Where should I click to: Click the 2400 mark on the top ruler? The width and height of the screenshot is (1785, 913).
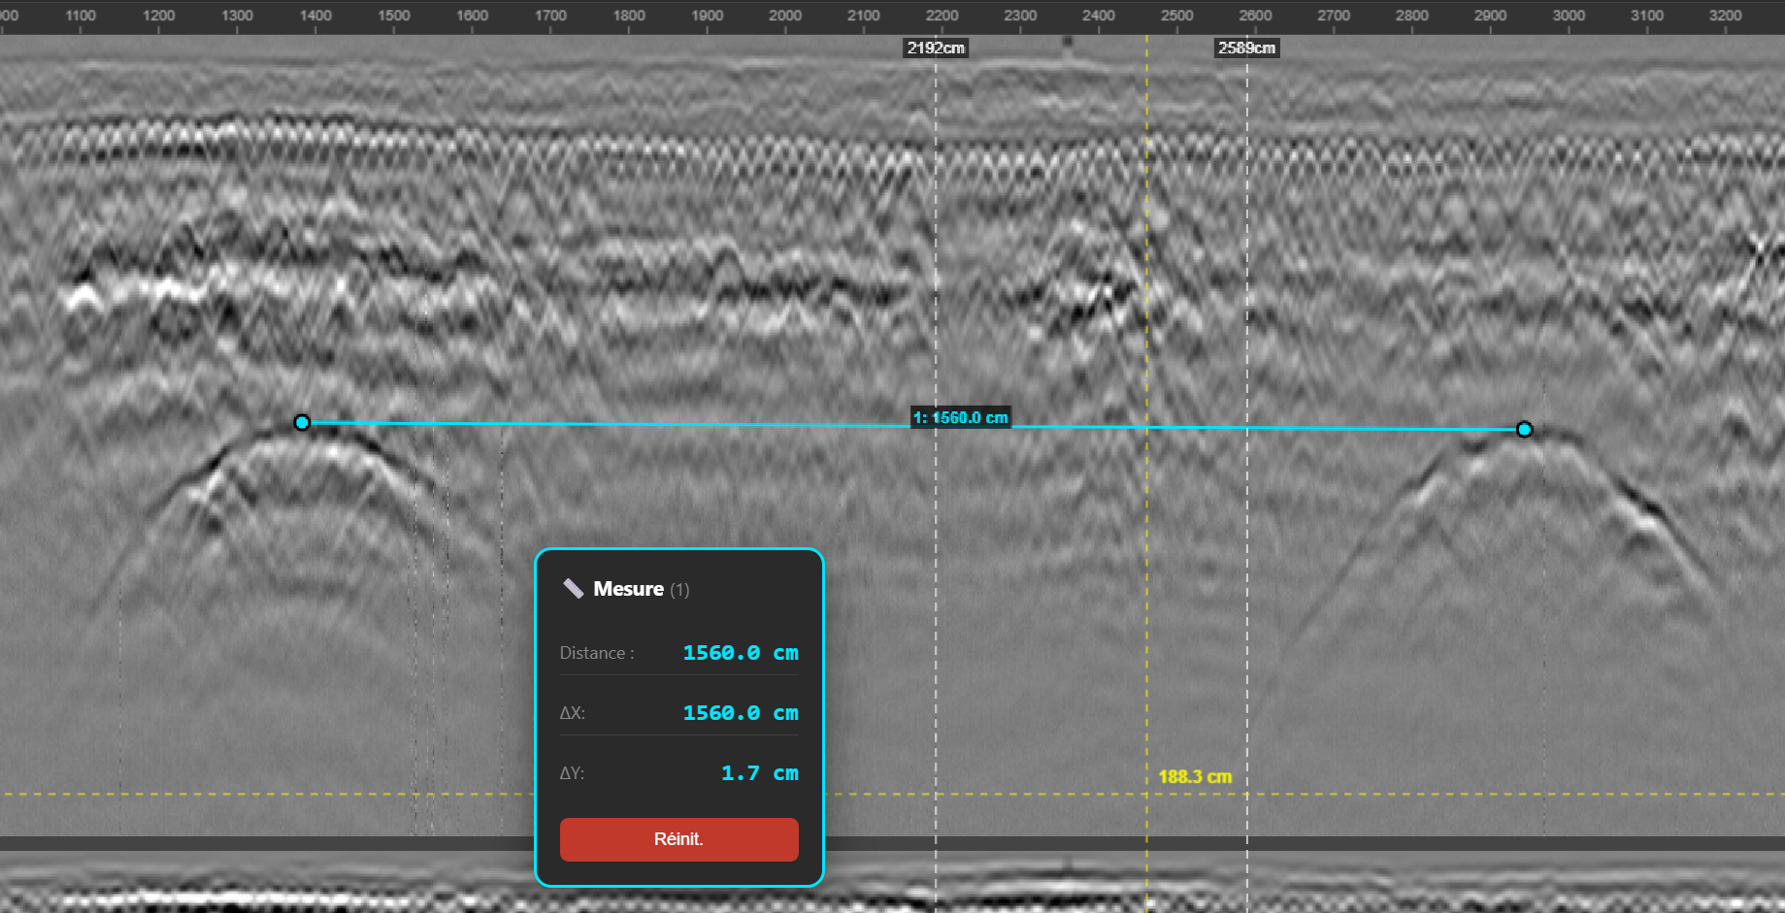coord(1098,16)
